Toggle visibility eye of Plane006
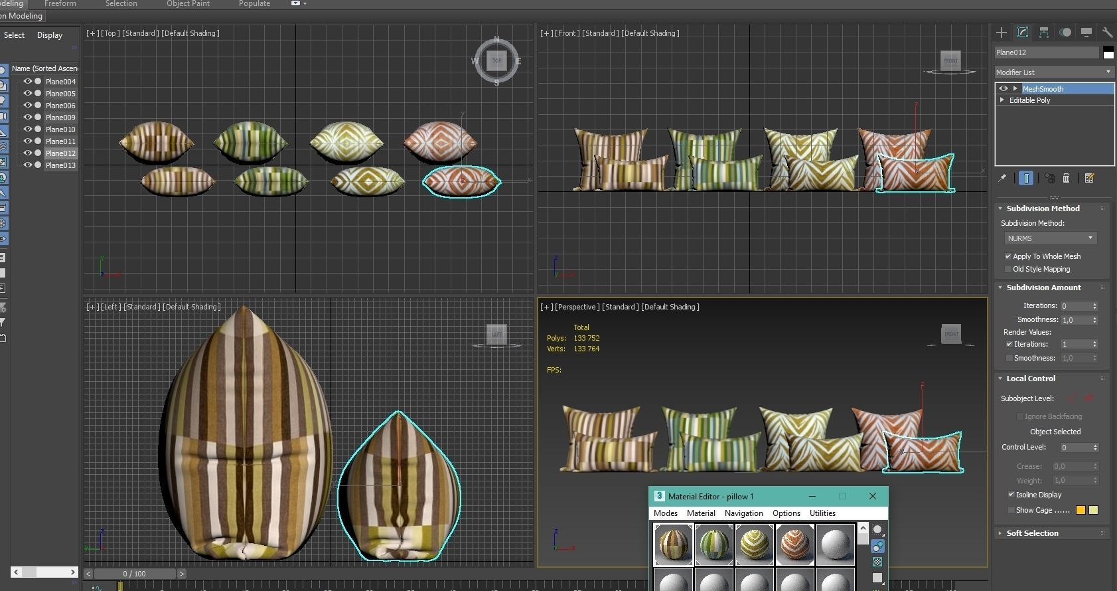This screenshot has width=1117, height=591. pos(28,105)
